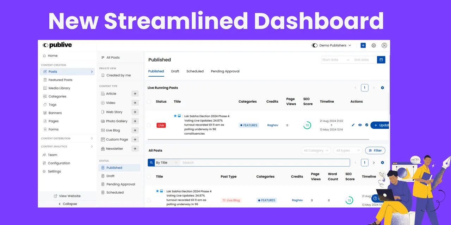Open the settings gear in top header
The width and height of the screenshot is (451, 225).
coord(373,45)
